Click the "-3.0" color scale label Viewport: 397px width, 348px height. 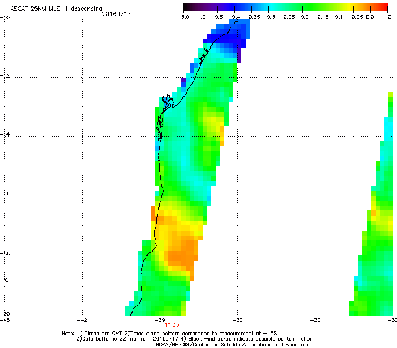(183, 17)
